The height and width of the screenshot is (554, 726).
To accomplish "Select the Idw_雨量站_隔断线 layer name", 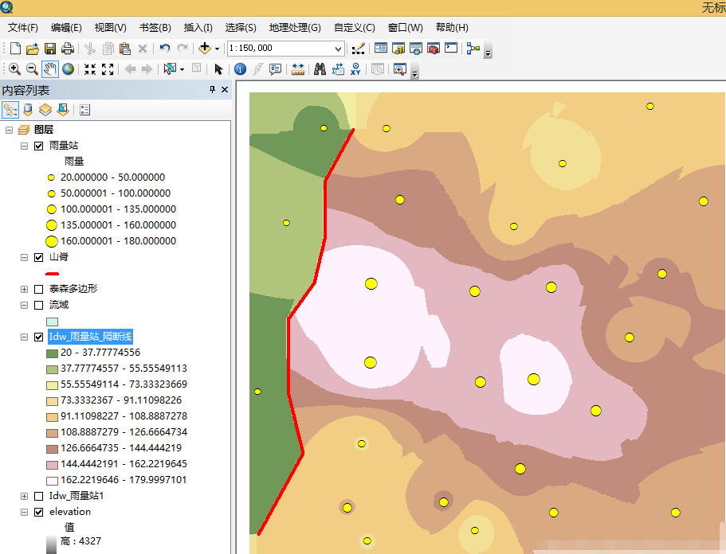I will click(91, 337).
